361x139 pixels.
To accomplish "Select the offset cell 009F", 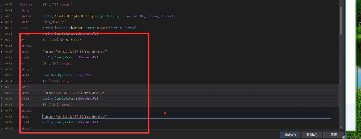I will [x=9, y=99].
